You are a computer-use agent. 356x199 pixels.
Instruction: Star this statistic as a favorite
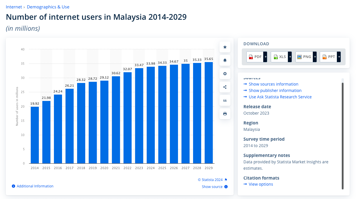click(x=225, y=47)
